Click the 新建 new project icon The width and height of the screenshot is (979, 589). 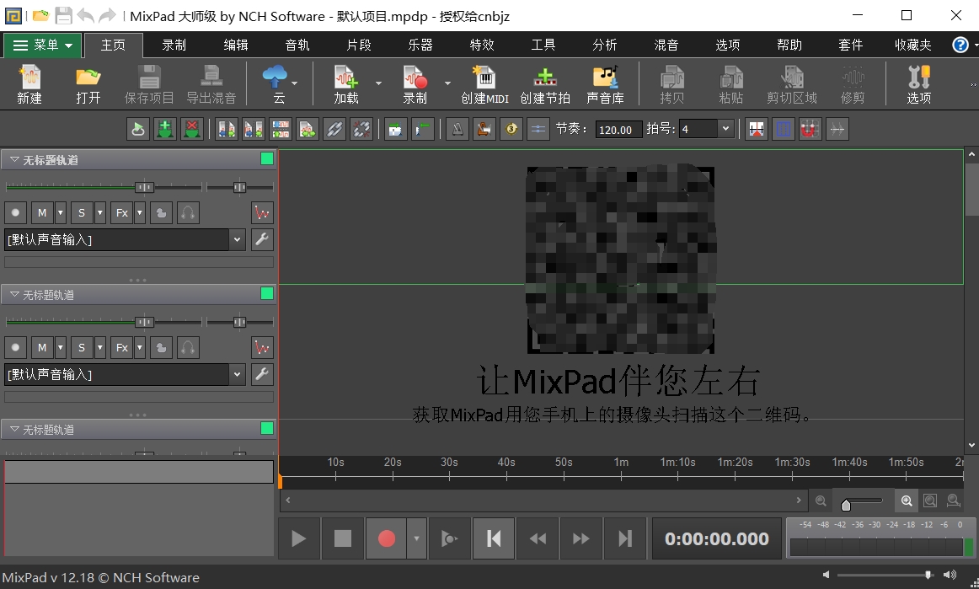coord(29,84)
